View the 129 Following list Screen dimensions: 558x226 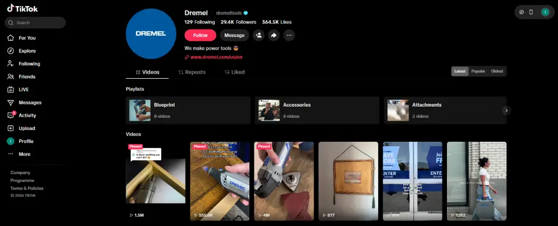tap(200, 22)
